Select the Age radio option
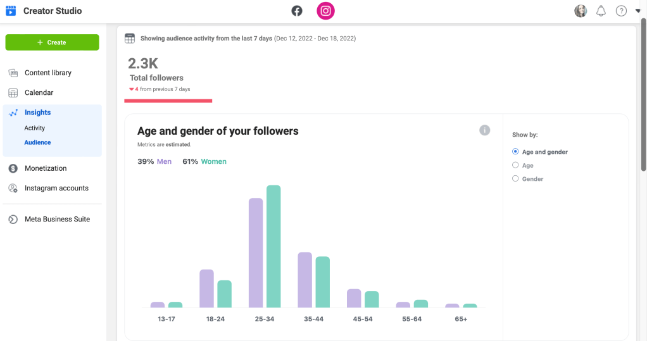 coord(515,165)
